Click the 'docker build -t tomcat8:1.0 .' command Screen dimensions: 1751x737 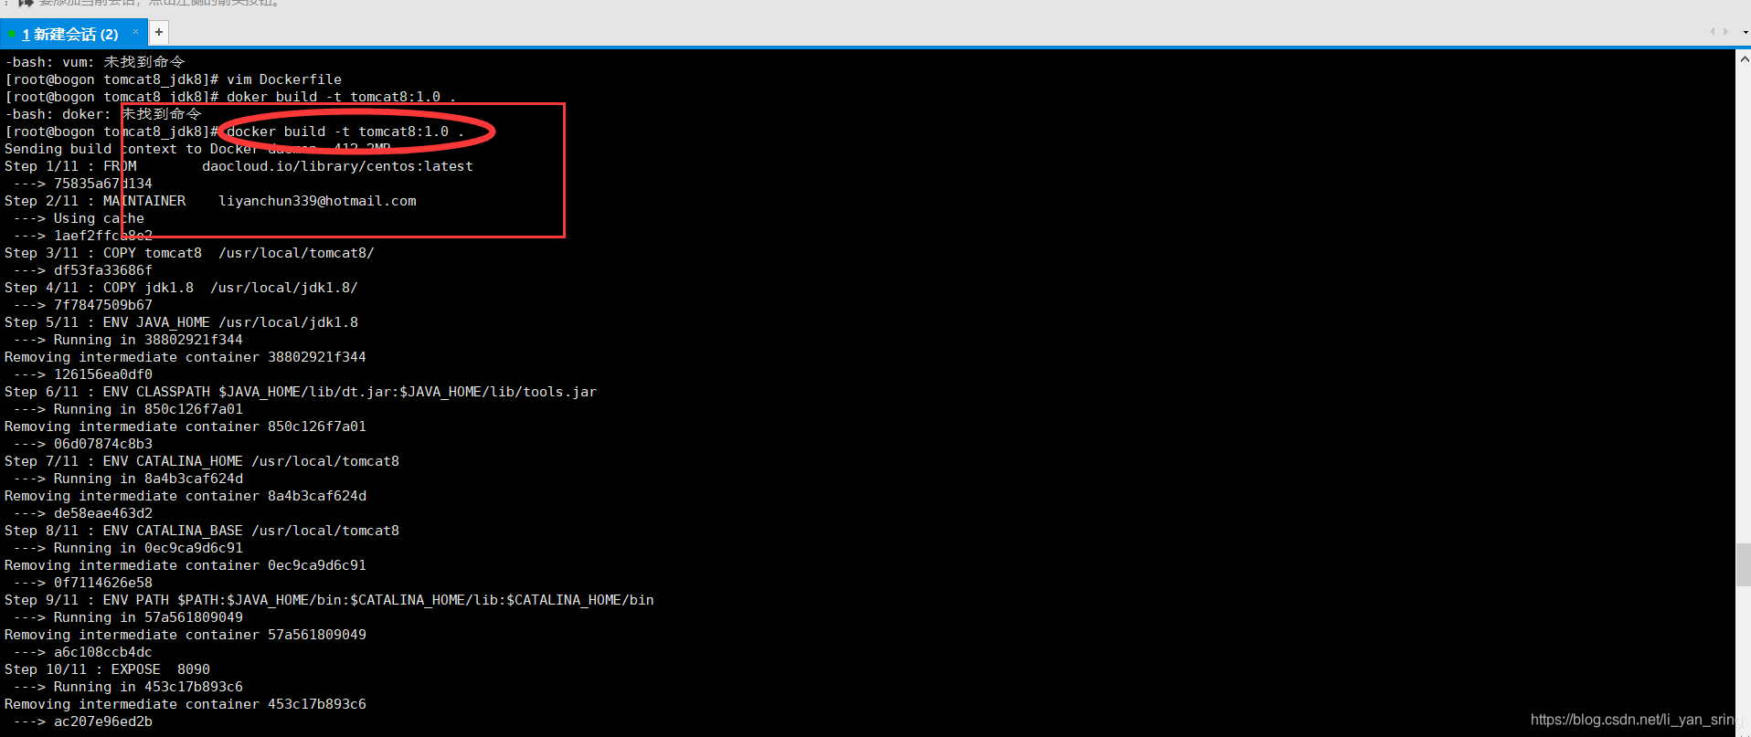pos(345,132)
